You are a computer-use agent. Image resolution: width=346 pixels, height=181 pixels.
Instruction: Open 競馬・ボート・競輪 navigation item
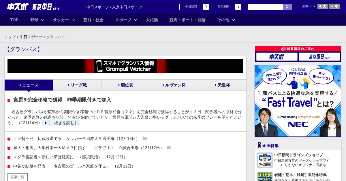tap(187, 20)
